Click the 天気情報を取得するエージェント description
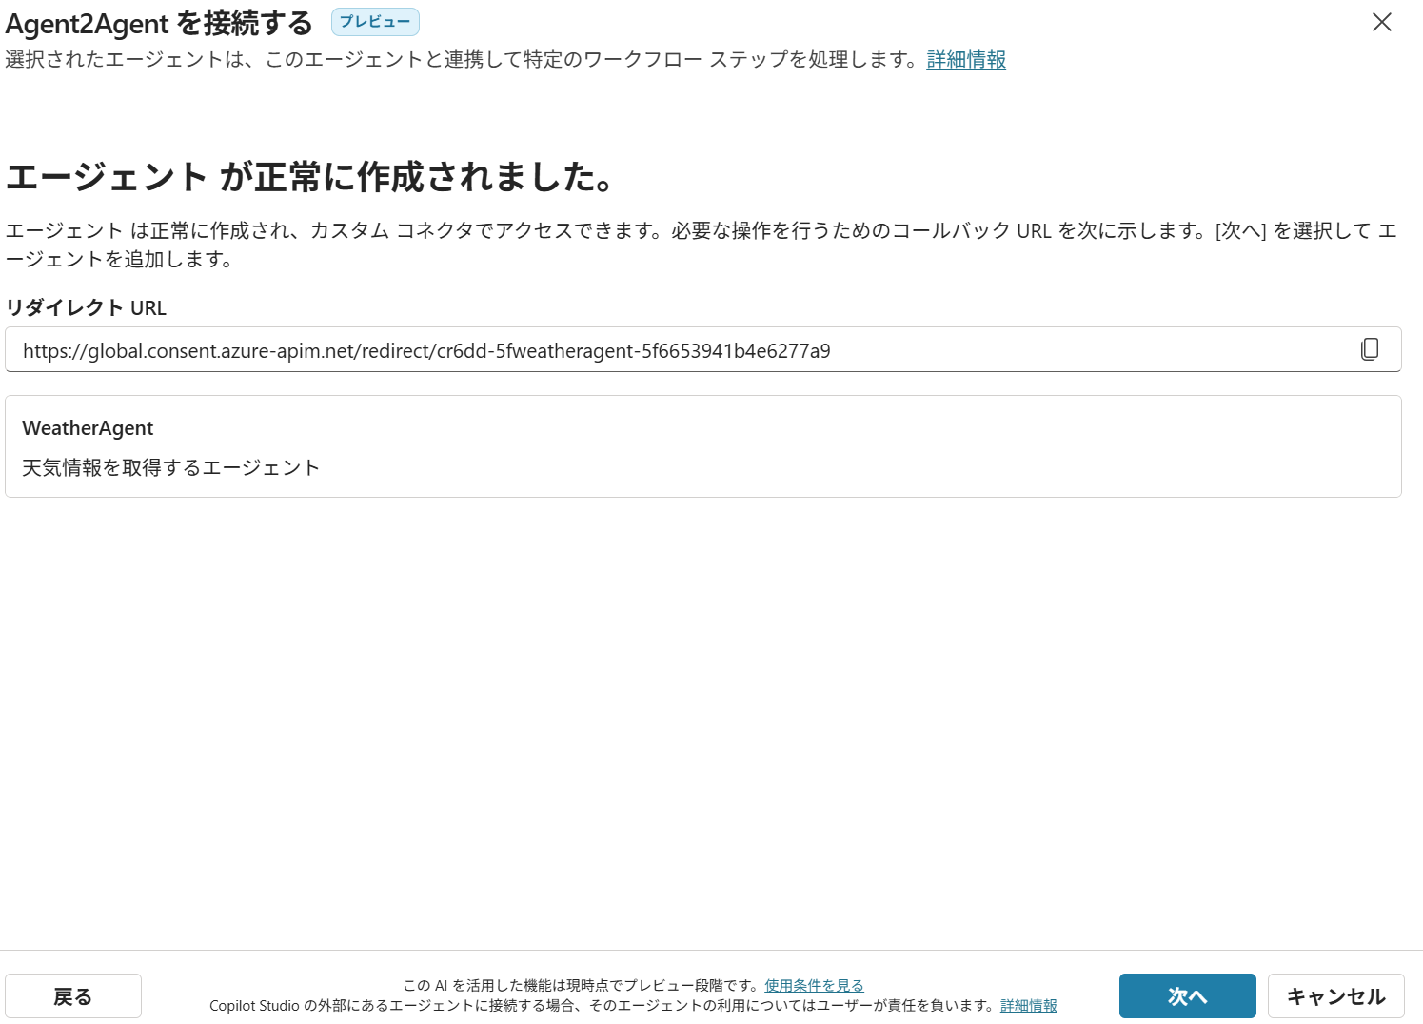Image resolution: width=1423 pixels, height=1024 pixels. (x=170, y=467)
